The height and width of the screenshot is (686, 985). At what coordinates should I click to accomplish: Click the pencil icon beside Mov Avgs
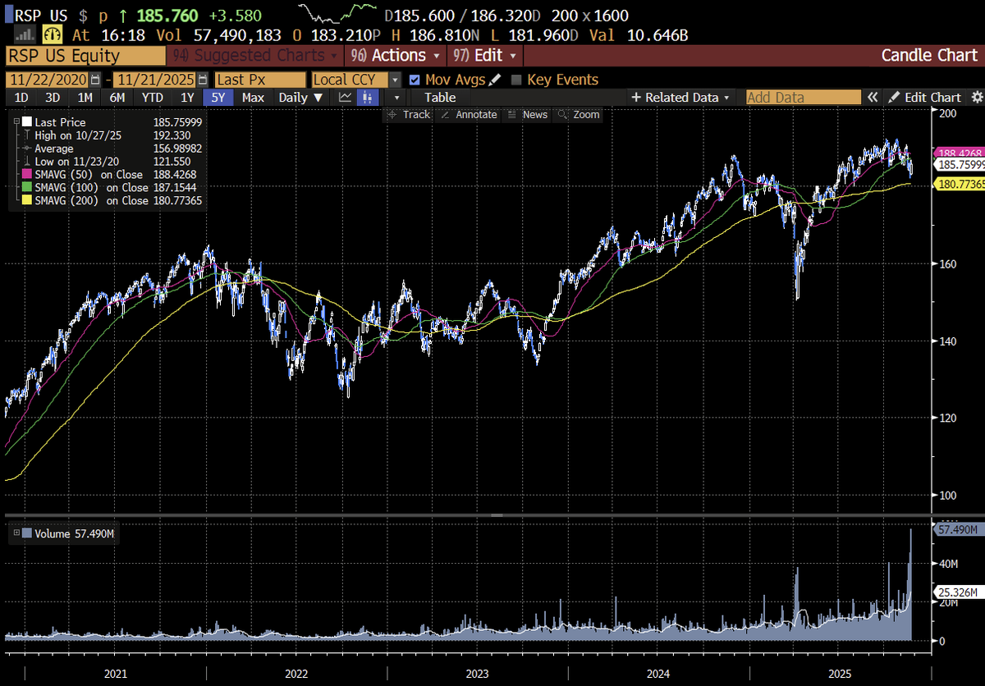494,80
